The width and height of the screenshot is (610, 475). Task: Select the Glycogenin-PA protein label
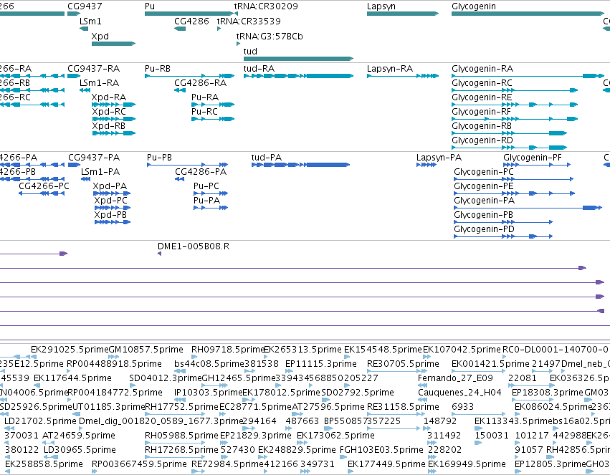(485, 201)
